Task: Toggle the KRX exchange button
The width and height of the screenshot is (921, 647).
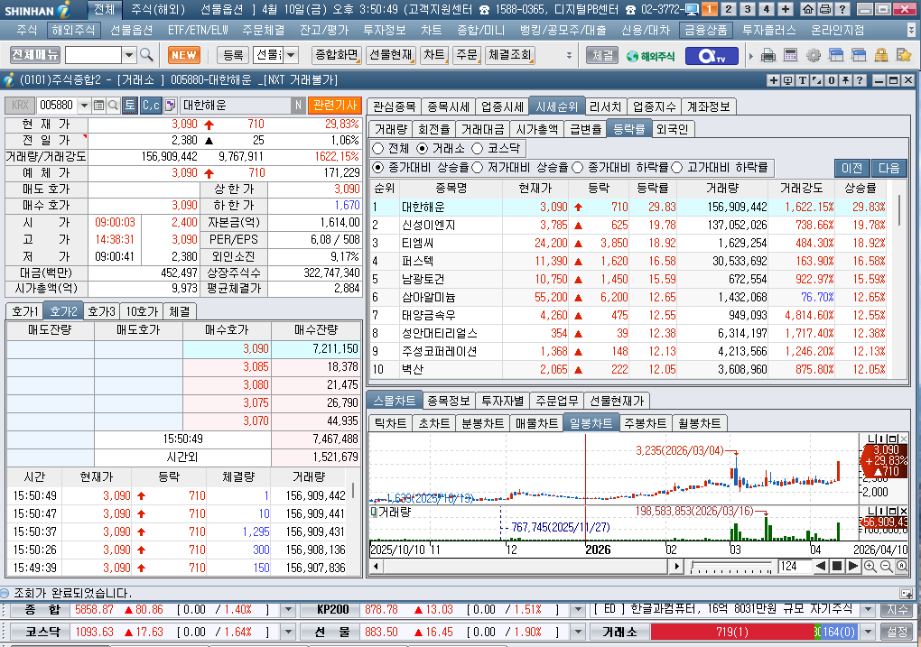Action: coord(20,105)
